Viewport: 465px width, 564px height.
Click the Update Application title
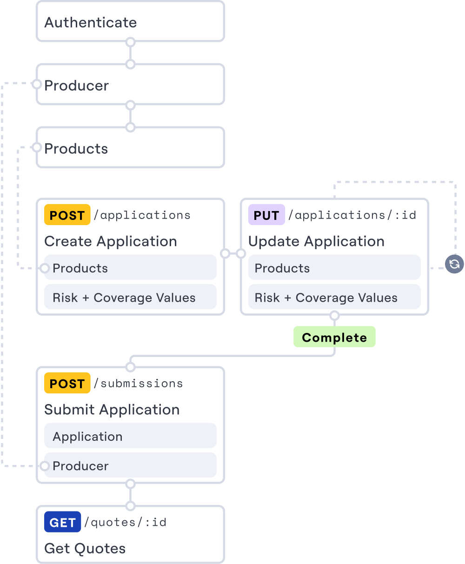[x=316, y=241]
